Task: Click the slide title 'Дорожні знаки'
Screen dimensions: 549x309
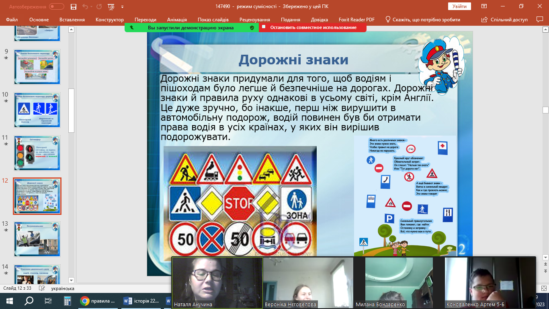Action: point(293,60)
